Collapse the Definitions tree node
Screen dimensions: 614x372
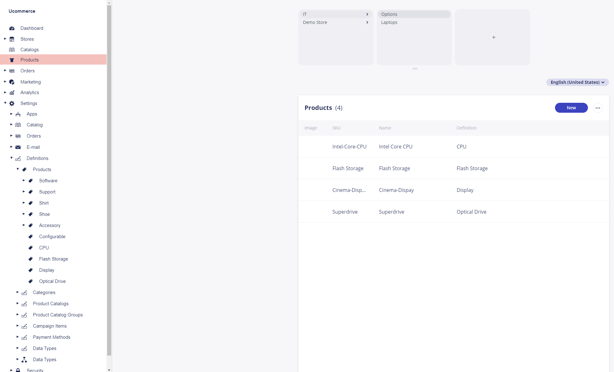(x=11, y=158)
